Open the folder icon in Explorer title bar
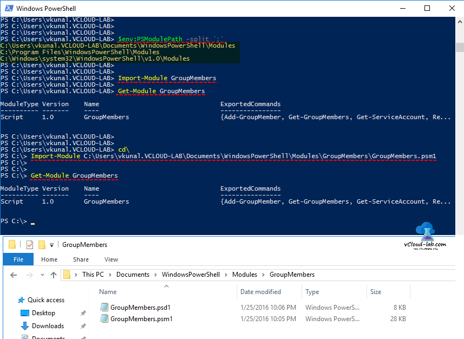The width and height of the screenshot is (464, 339). pyautogui.click(x=11, y=244)
